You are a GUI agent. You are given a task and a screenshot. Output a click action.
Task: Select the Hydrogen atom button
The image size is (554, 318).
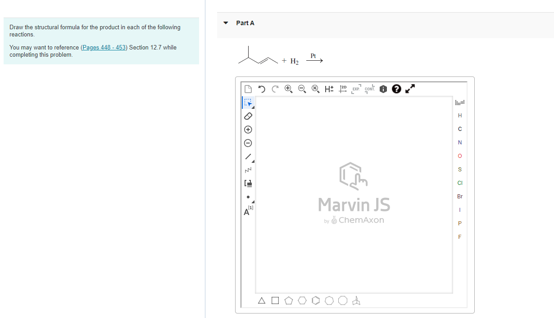[460, 116]
